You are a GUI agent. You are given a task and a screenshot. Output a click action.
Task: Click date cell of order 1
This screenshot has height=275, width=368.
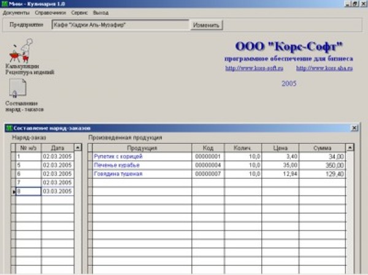(58, 157)
